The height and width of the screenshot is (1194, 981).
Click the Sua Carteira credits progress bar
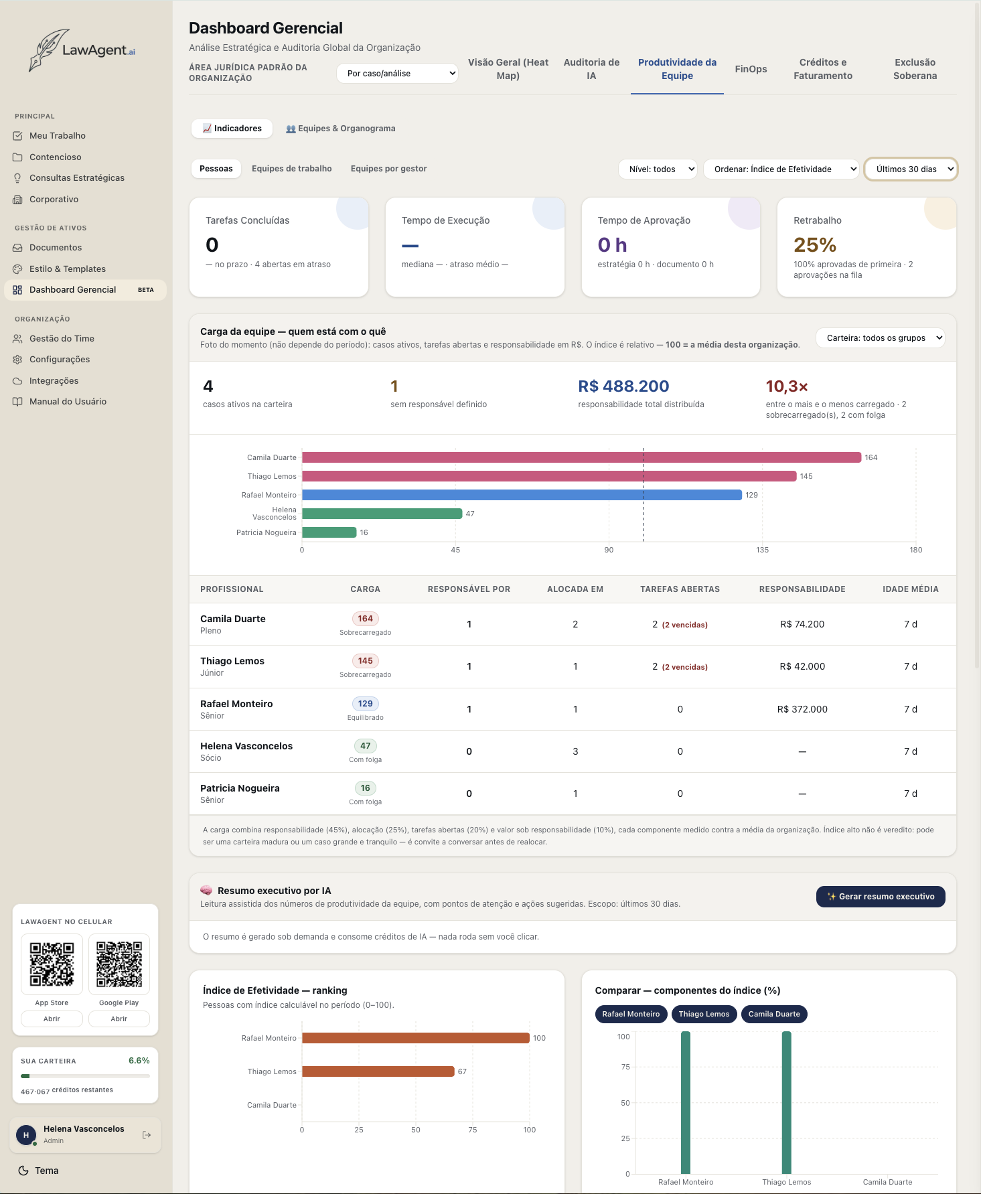(x=85, y=1076)
